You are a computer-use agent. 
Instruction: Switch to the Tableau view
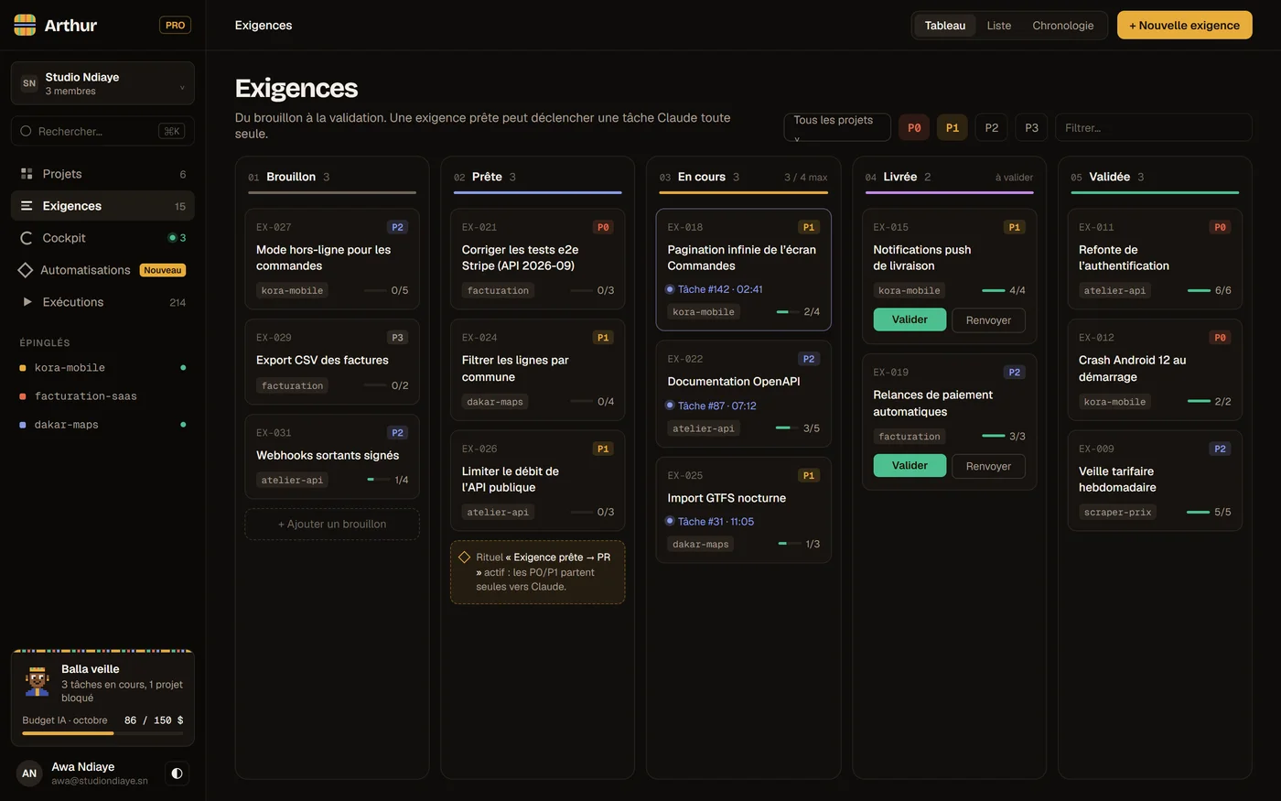(945, 26)
